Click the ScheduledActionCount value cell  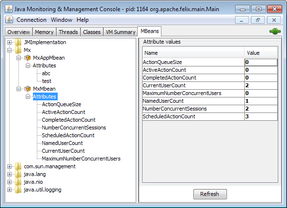coord(261,116)
